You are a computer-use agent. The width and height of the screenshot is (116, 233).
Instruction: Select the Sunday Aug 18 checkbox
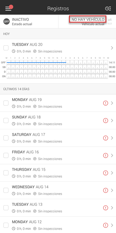(x=6, y=121)
